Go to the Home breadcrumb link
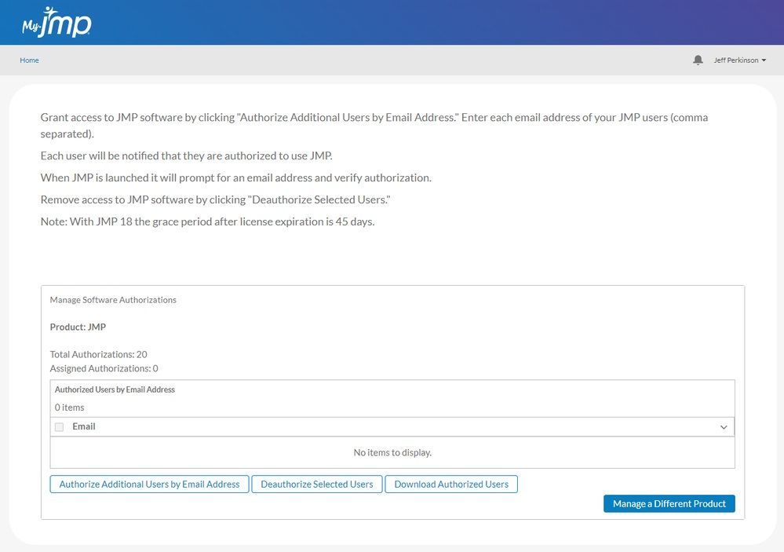This screenshot has height=552, width=784. (x=29, y=60)
